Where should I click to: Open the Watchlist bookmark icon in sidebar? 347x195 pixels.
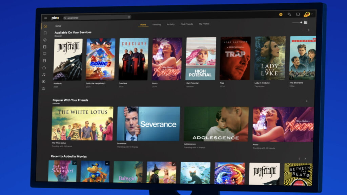click(45, 33)
